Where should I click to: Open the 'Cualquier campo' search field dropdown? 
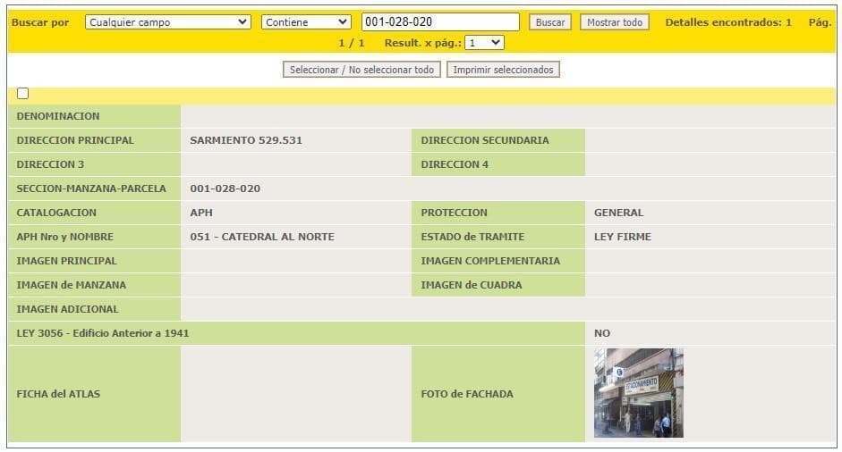(167, 22)
